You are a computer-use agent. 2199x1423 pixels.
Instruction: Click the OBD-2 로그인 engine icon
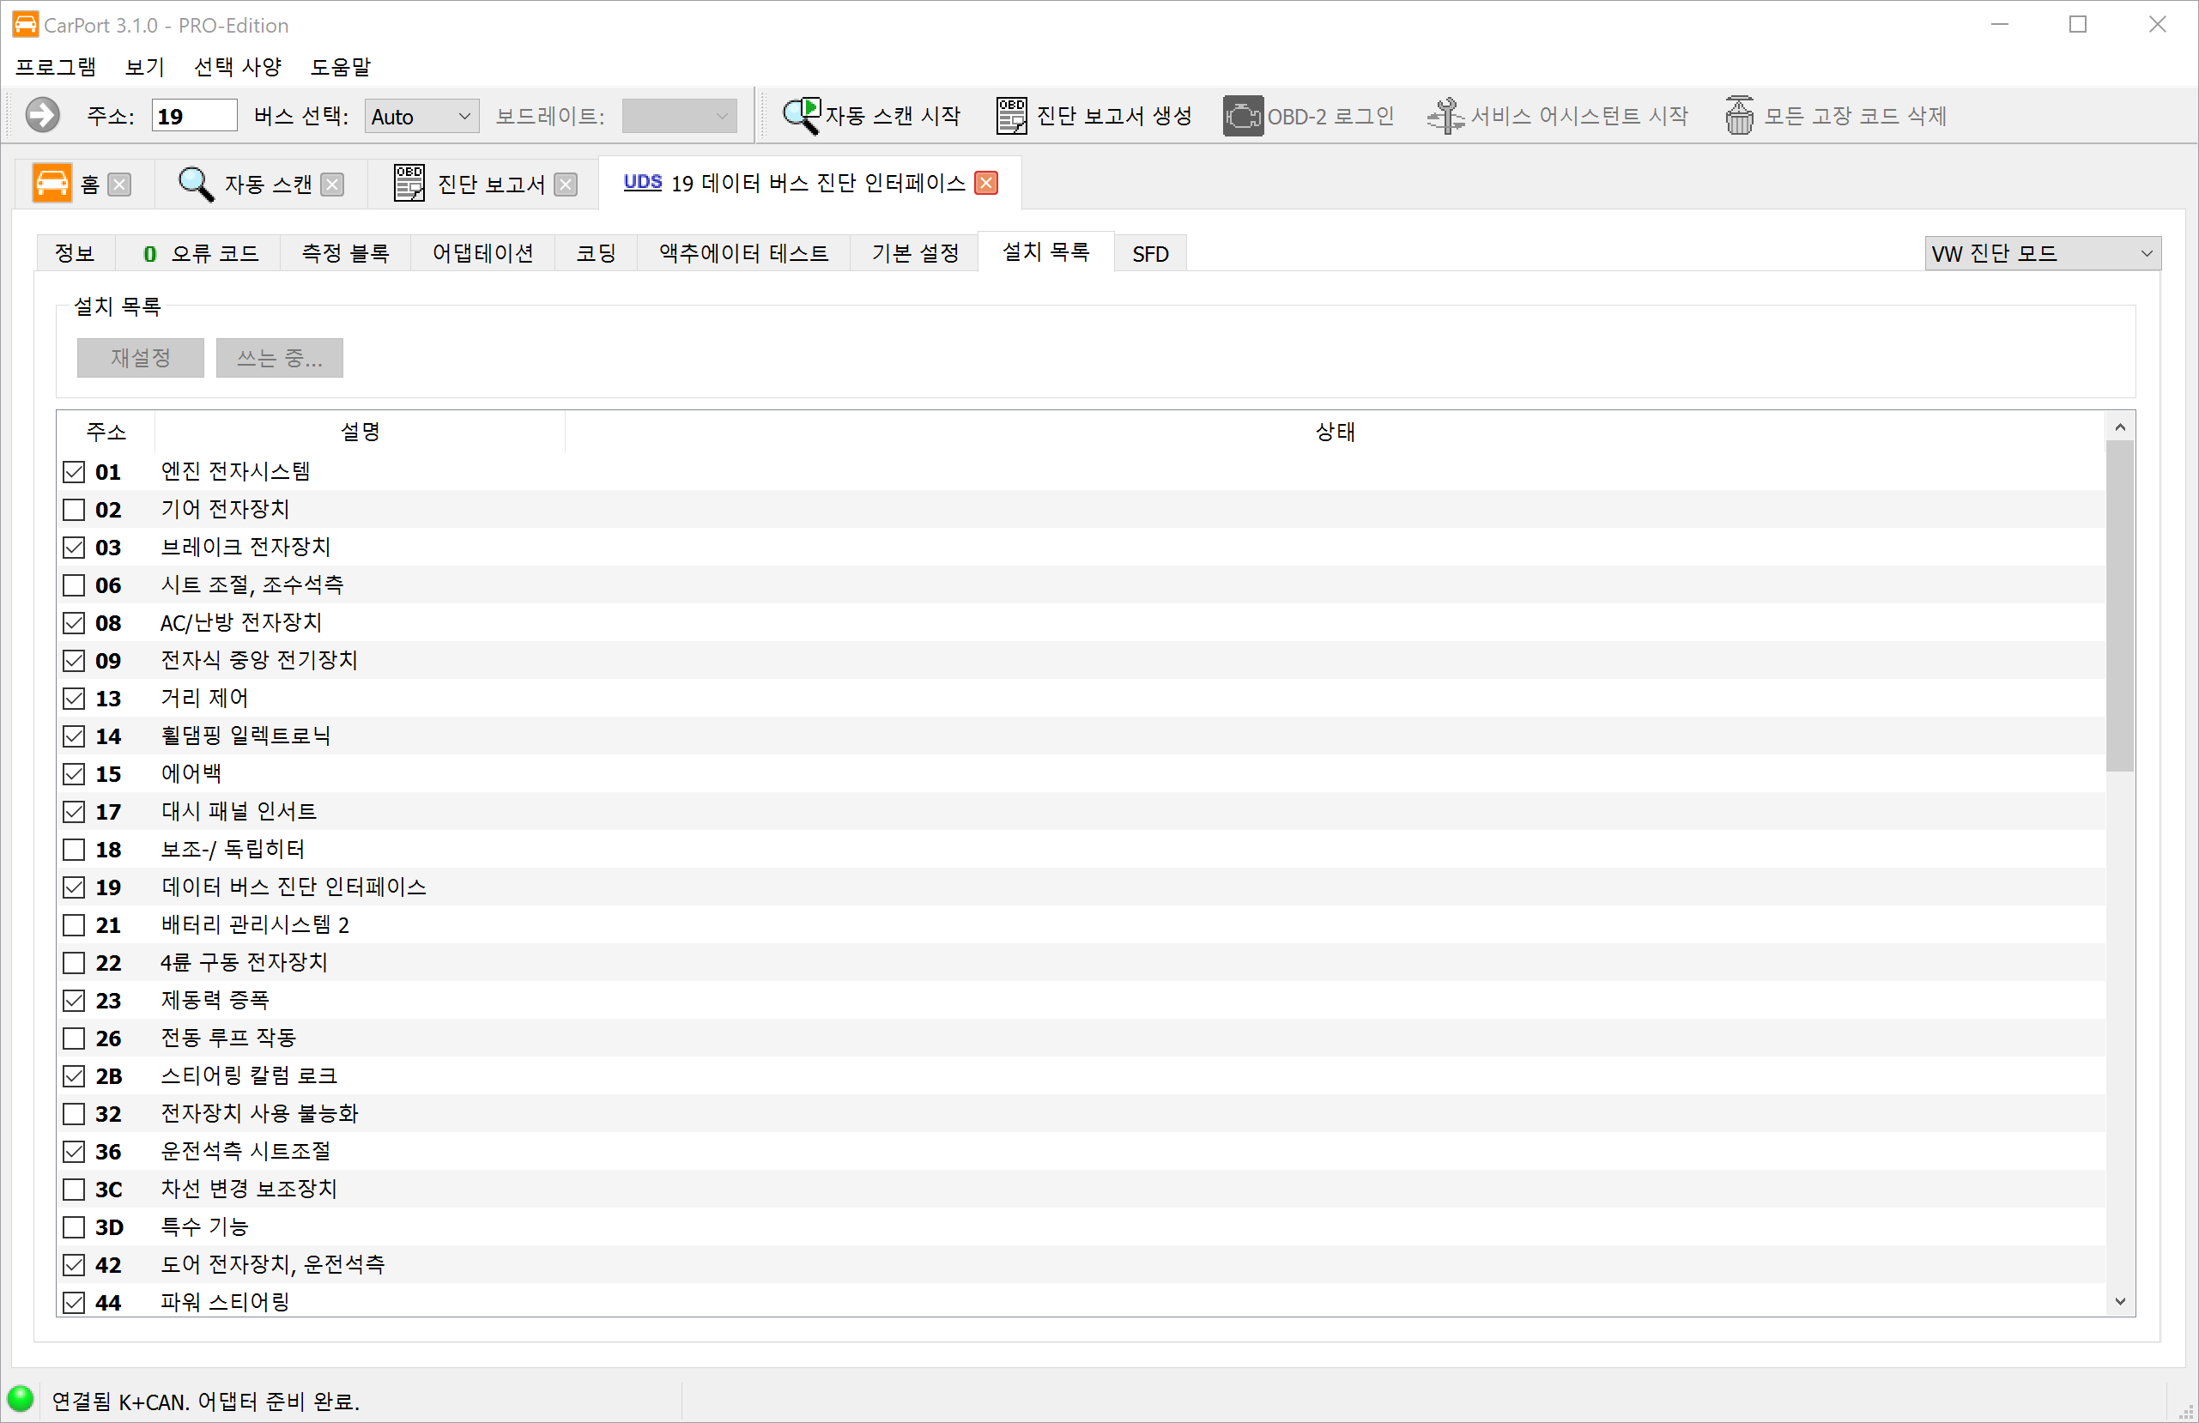pyautogui.click(x=1243, y=116)
